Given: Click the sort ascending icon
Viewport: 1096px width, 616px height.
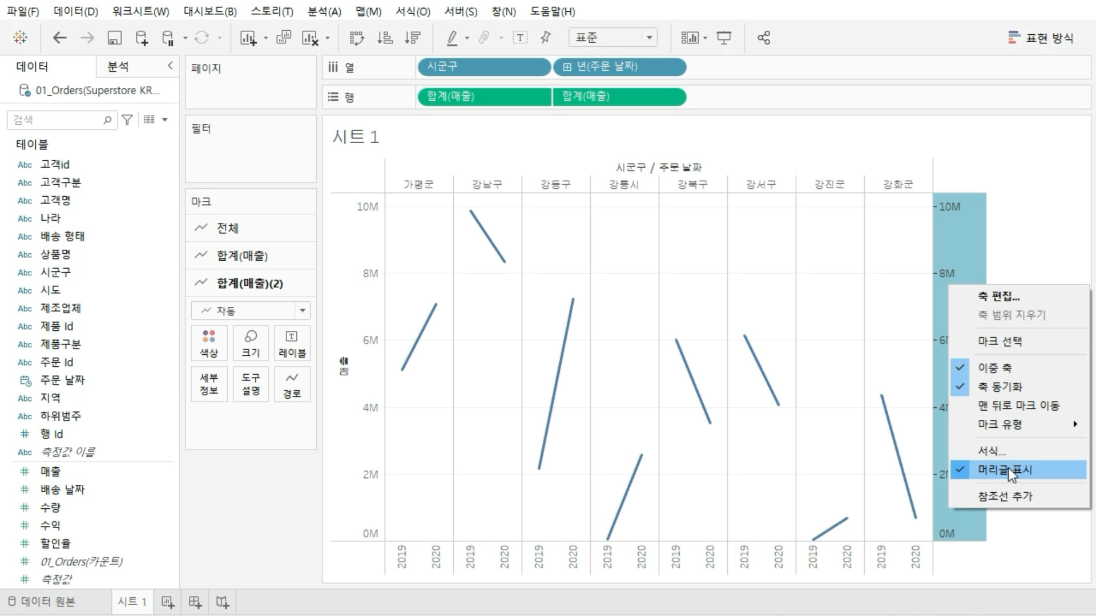Looking at the screenshot, I should (x=385, y=38).
